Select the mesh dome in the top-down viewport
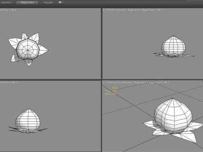Screen dimensions: 203x152 [x=27, y=49]
